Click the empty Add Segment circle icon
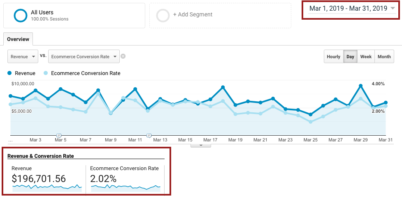Screen dimensions: 402x198 pyautogui.click(x=163, y=15)
